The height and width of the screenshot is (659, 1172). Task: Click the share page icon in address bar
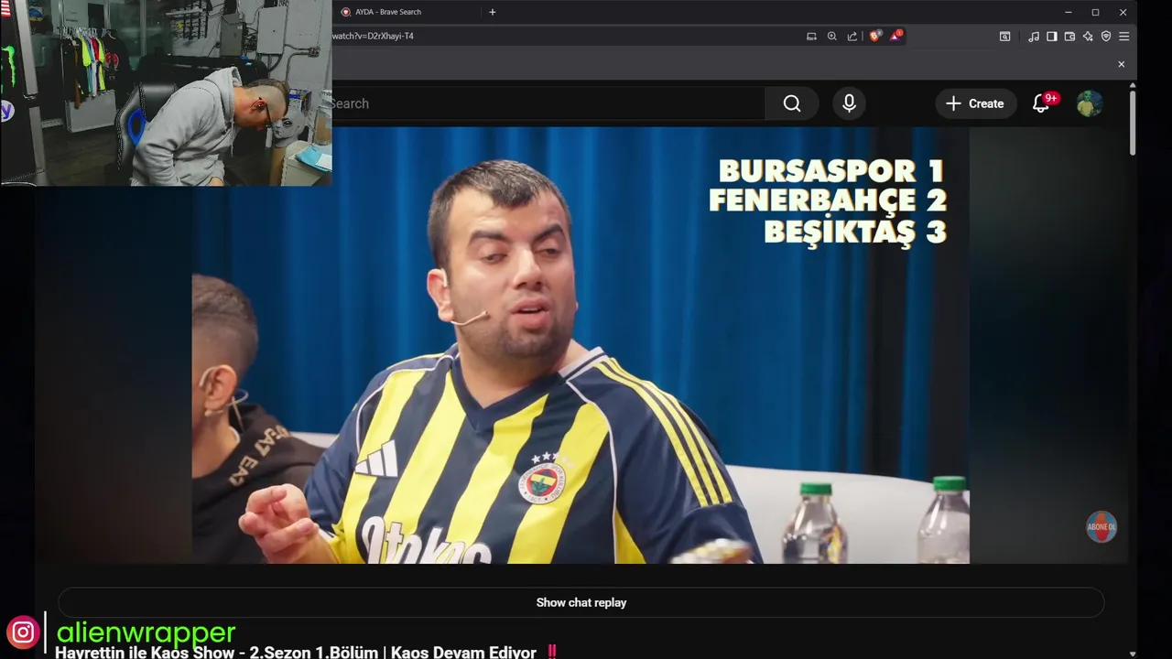[852, 36]
